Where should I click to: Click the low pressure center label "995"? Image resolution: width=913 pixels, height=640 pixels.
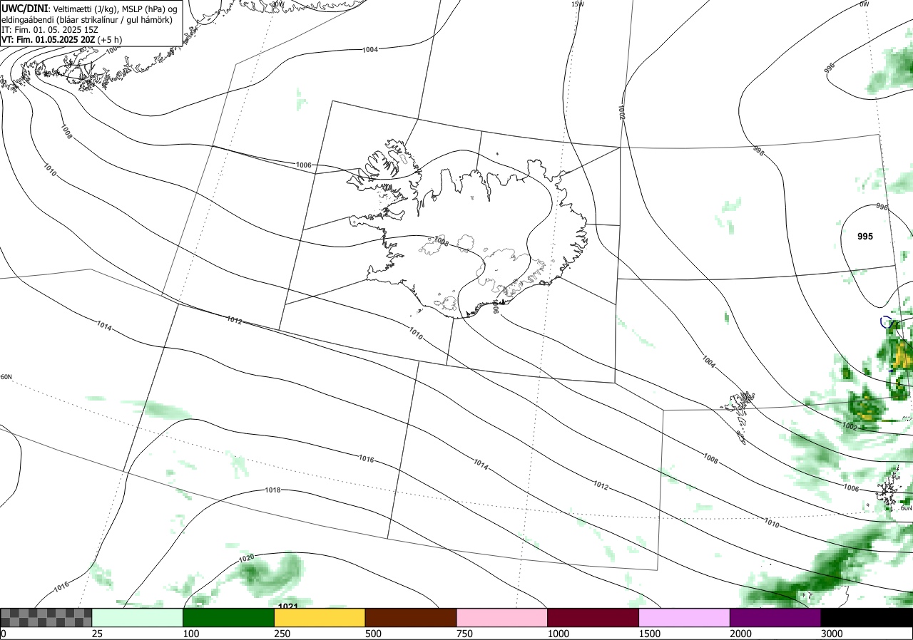click(x=865, y=237)
